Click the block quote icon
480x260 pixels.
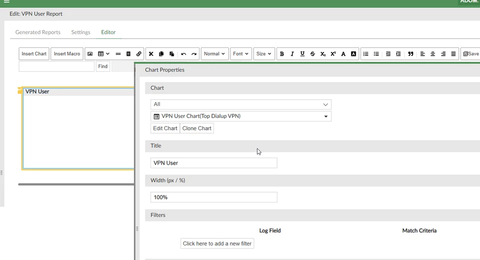(410, 54)
